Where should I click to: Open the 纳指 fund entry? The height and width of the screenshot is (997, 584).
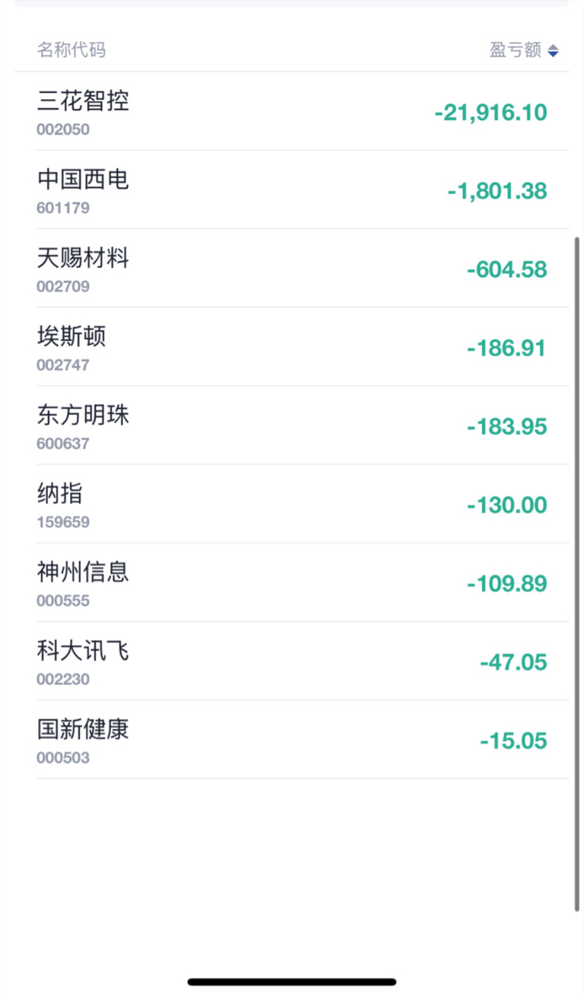[60, 494]
